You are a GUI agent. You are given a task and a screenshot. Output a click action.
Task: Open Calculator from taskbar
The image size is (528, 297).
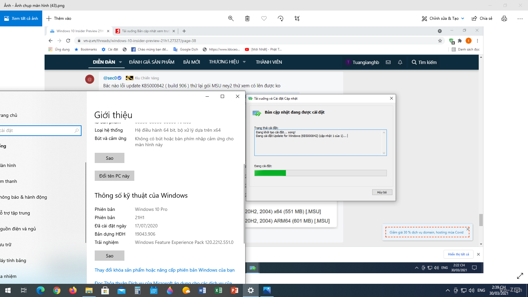(x=138, y=290)
